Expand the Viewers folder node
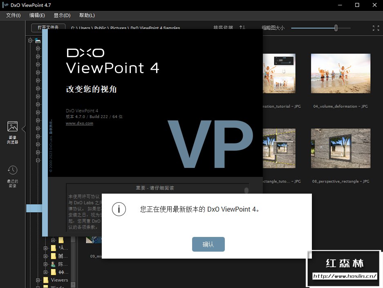 tap(38, 280)
